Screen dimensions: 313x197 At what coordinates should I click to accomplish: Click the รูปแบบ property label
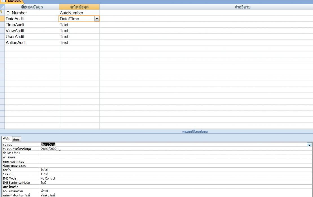[8, 145]
